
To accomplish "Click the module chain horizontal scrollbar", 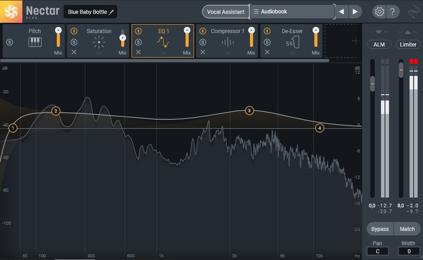I will pos(165,61).
